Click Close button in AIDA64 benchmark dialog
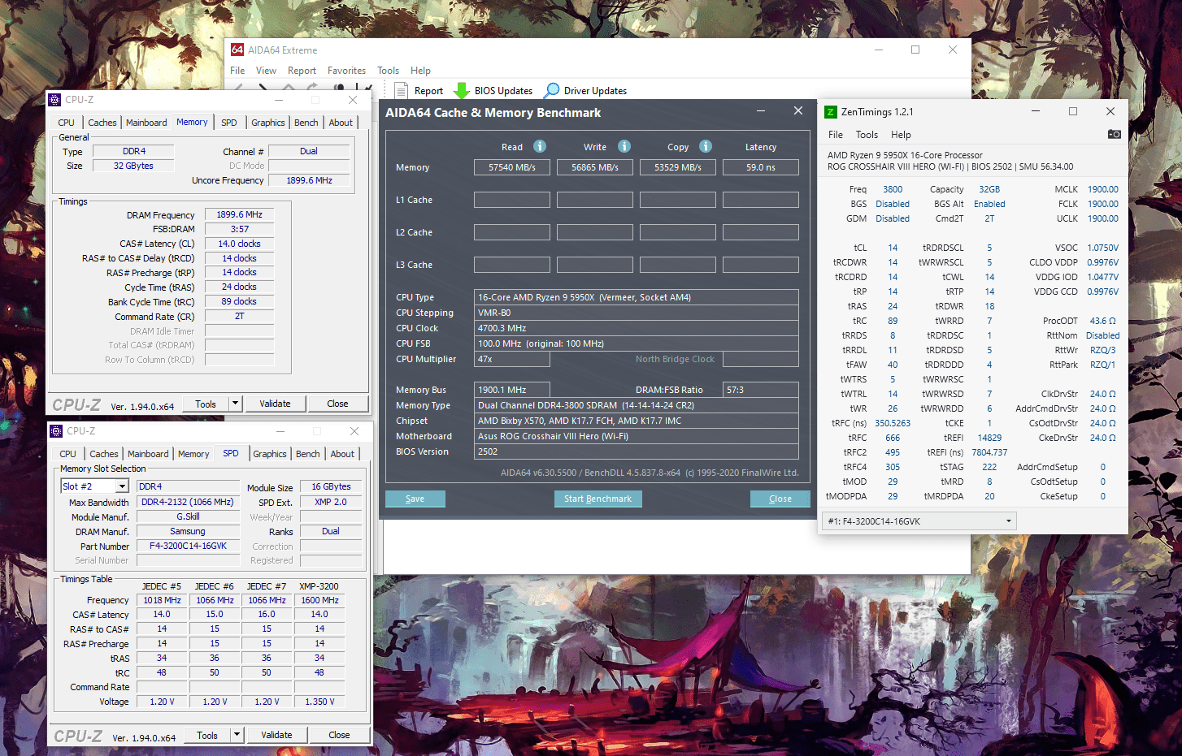Image resolution: width=1182 pixels, height=756 pixels. coord(780,499)
